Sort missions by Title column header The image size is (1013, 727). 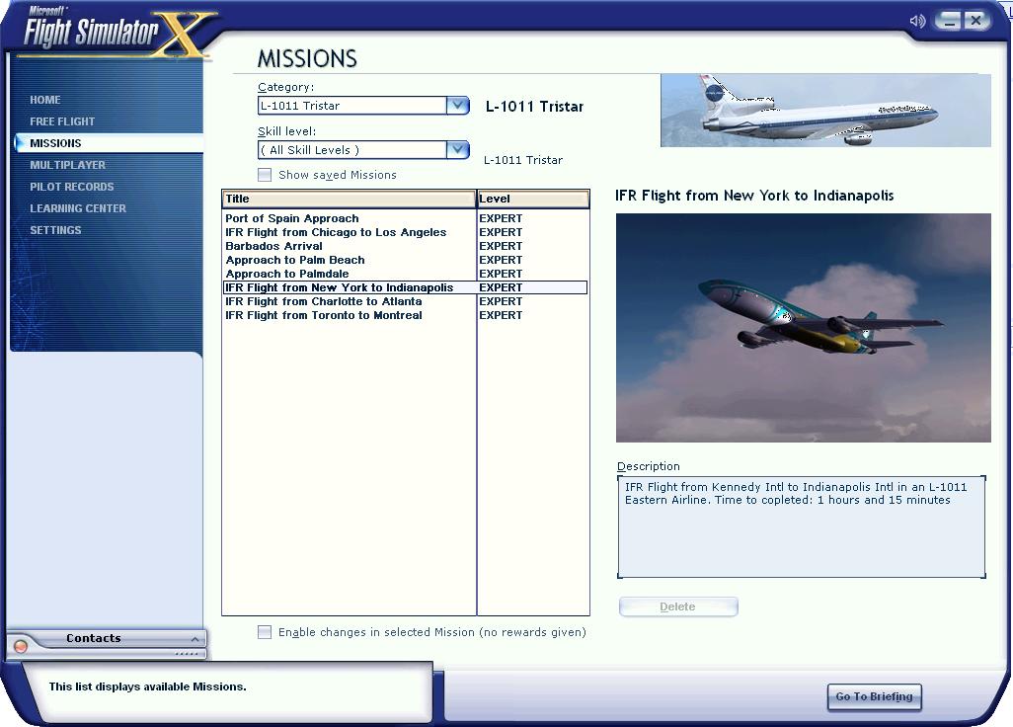coord(349,200)
